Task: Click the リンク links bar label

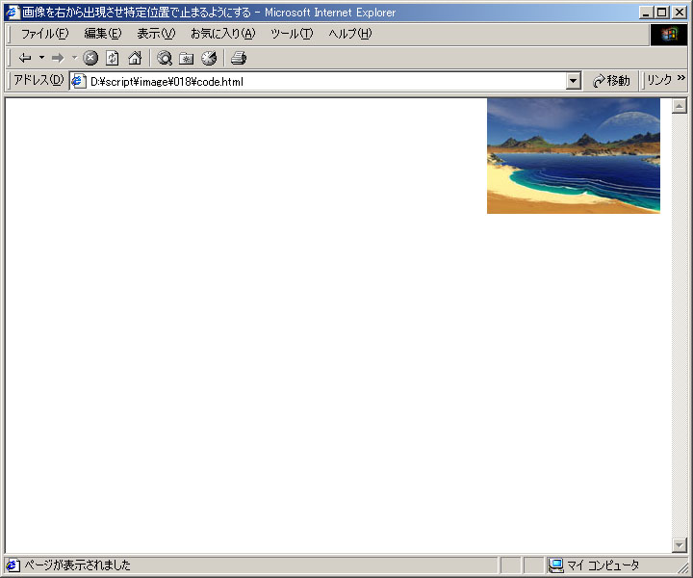Action: click(659, 80)
